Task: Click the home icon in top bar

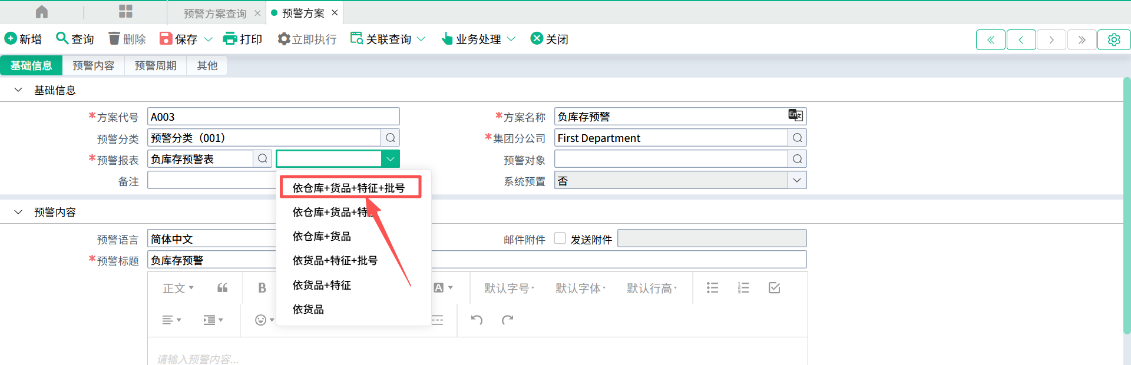Action: (42, 12)
